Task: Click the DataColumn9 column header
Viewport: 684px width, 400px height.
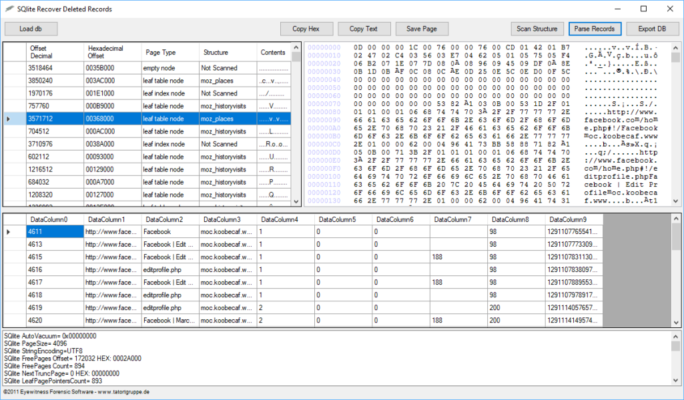Action: (574, 219)
